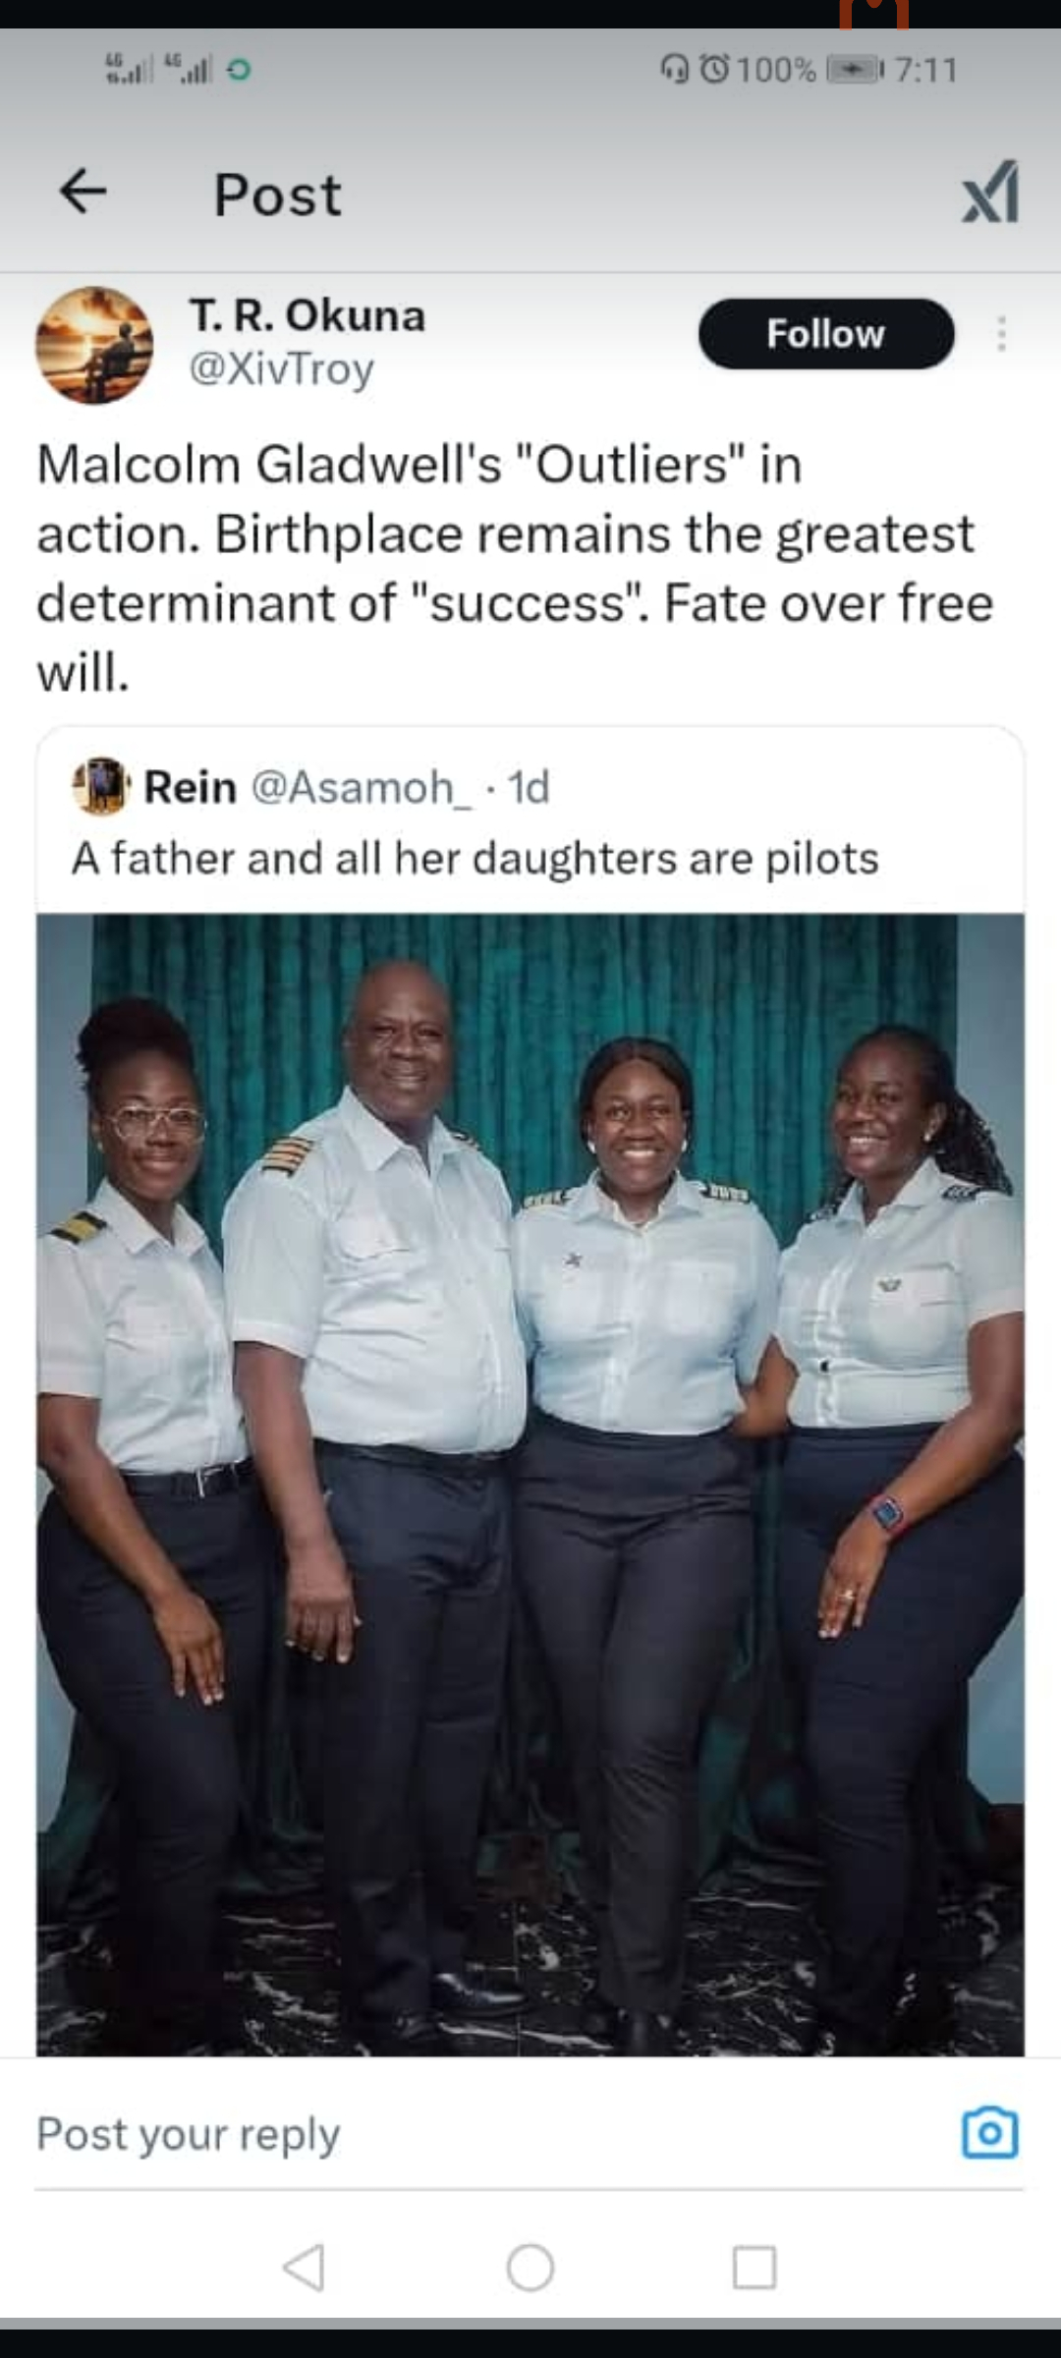The height and width of the screenshot is (2358, 1061).
Task: Open T. R. Okuna's profile avatar
Action: click(x=94, y=344)
